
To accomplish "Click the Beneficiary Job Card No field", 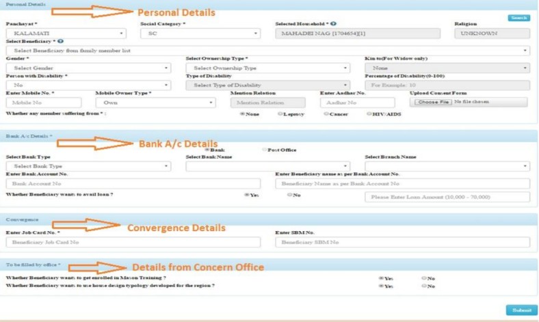I will pyautogui.click(x=133, y=242).
